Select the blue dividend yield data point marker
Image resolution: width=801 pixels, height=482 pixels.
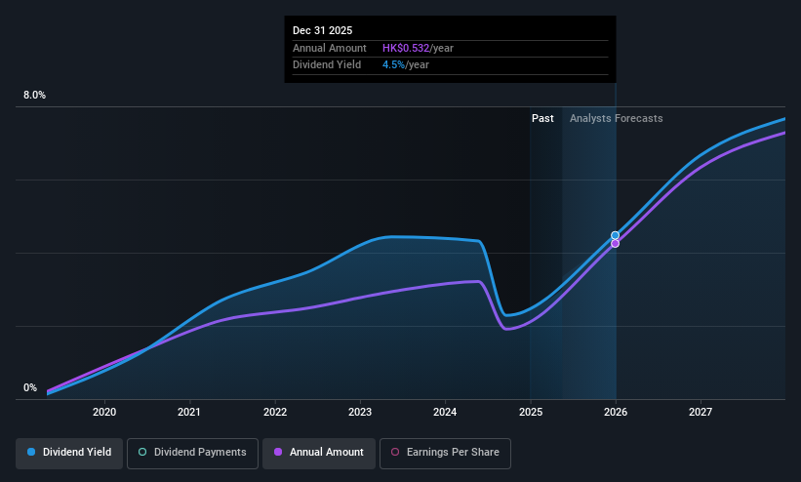coord(615,235)
